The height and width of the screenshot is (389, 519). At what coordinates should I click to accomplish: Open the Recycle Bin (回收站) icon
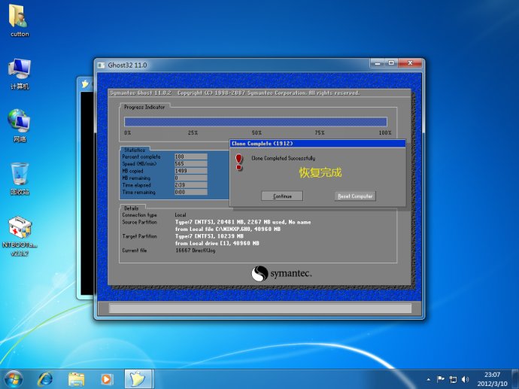click(20, 179)
